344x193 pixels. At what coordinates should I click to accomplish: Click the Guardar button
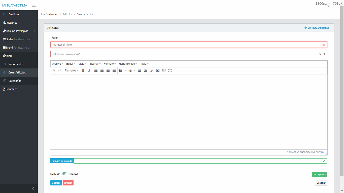click(56, 183)
